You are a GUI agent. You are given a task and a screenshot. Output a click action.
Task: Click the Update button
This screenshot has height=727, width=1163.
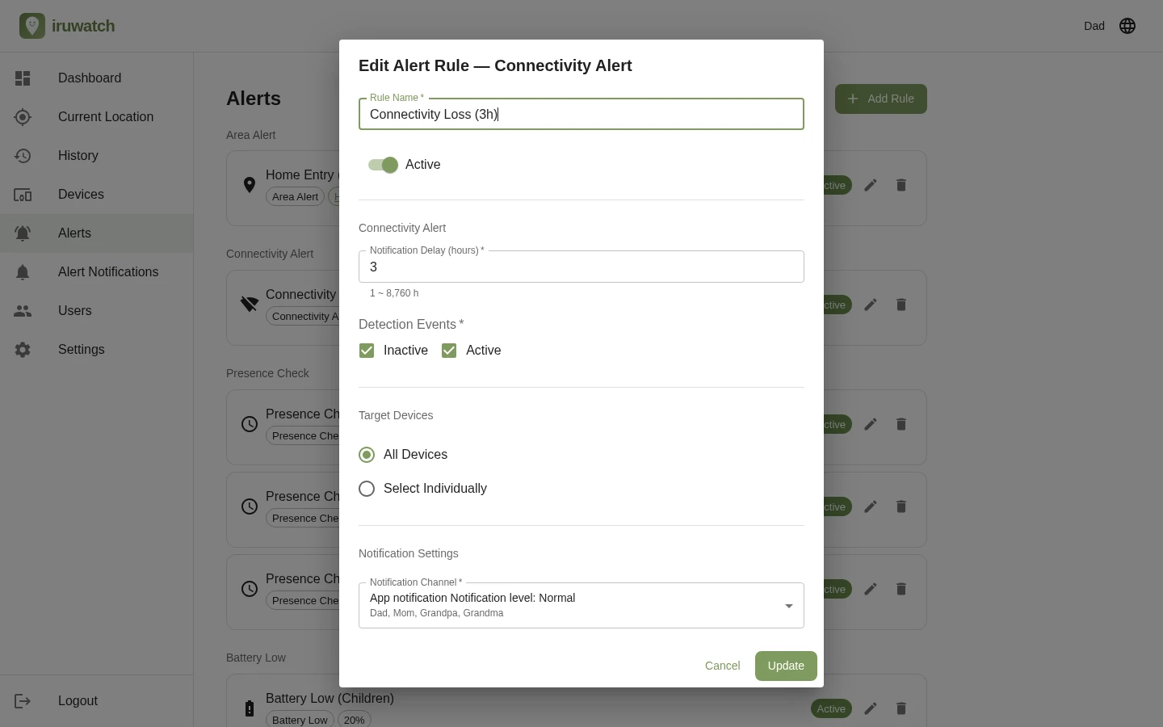[786, 666]
